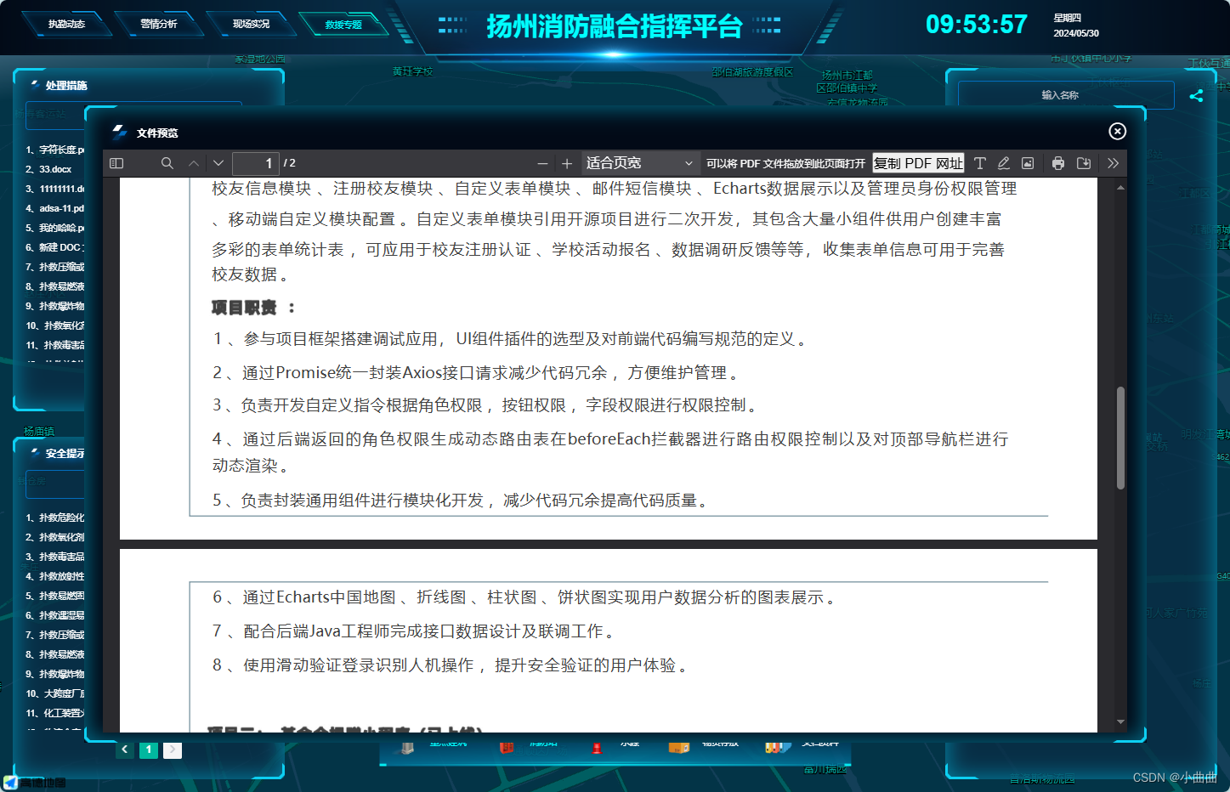Select the text annotation tool
The height and width of the screenshot is (792, 1230).
pyautogui.click(x=980, y=163)
